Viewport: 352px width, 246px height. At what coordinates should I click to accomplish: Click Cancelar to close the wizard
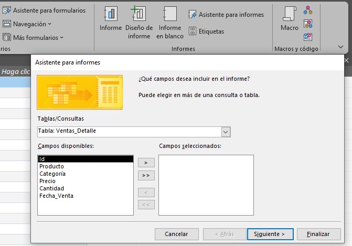[177, 234]
